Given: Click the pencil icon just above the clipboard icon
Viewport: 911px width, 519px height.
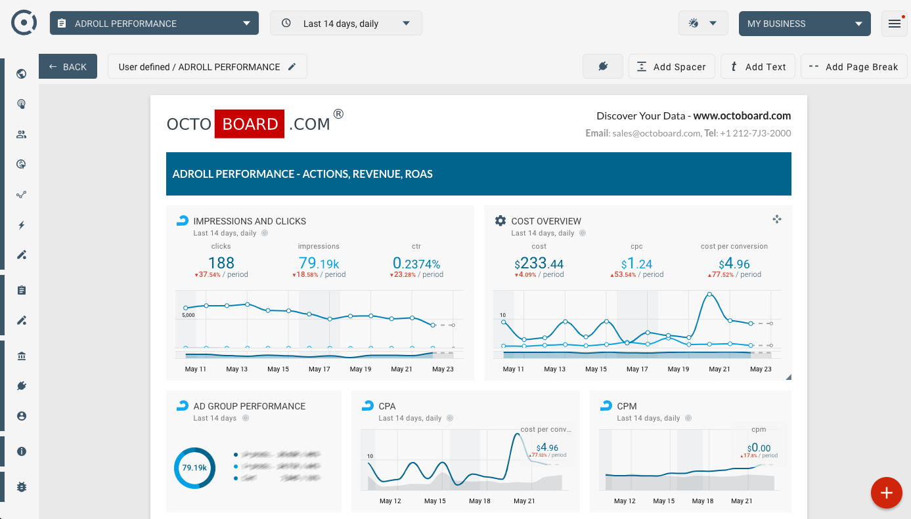Looking at the screenshot, I should click(x=22, y=255).
